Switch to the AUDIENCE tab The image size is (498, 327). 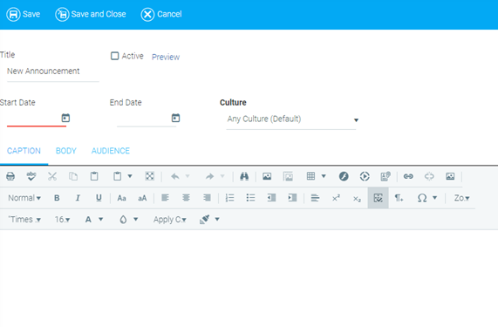tap(111, 151)
